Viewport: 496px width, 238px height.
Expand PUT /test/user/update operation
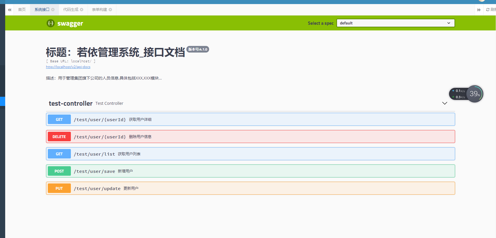tap(251, 188)
